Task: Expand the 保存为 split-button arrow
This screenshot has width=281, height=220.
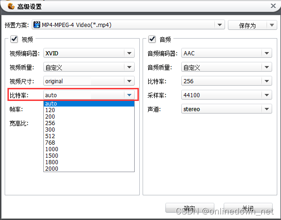Action: (x=272, y=25)
